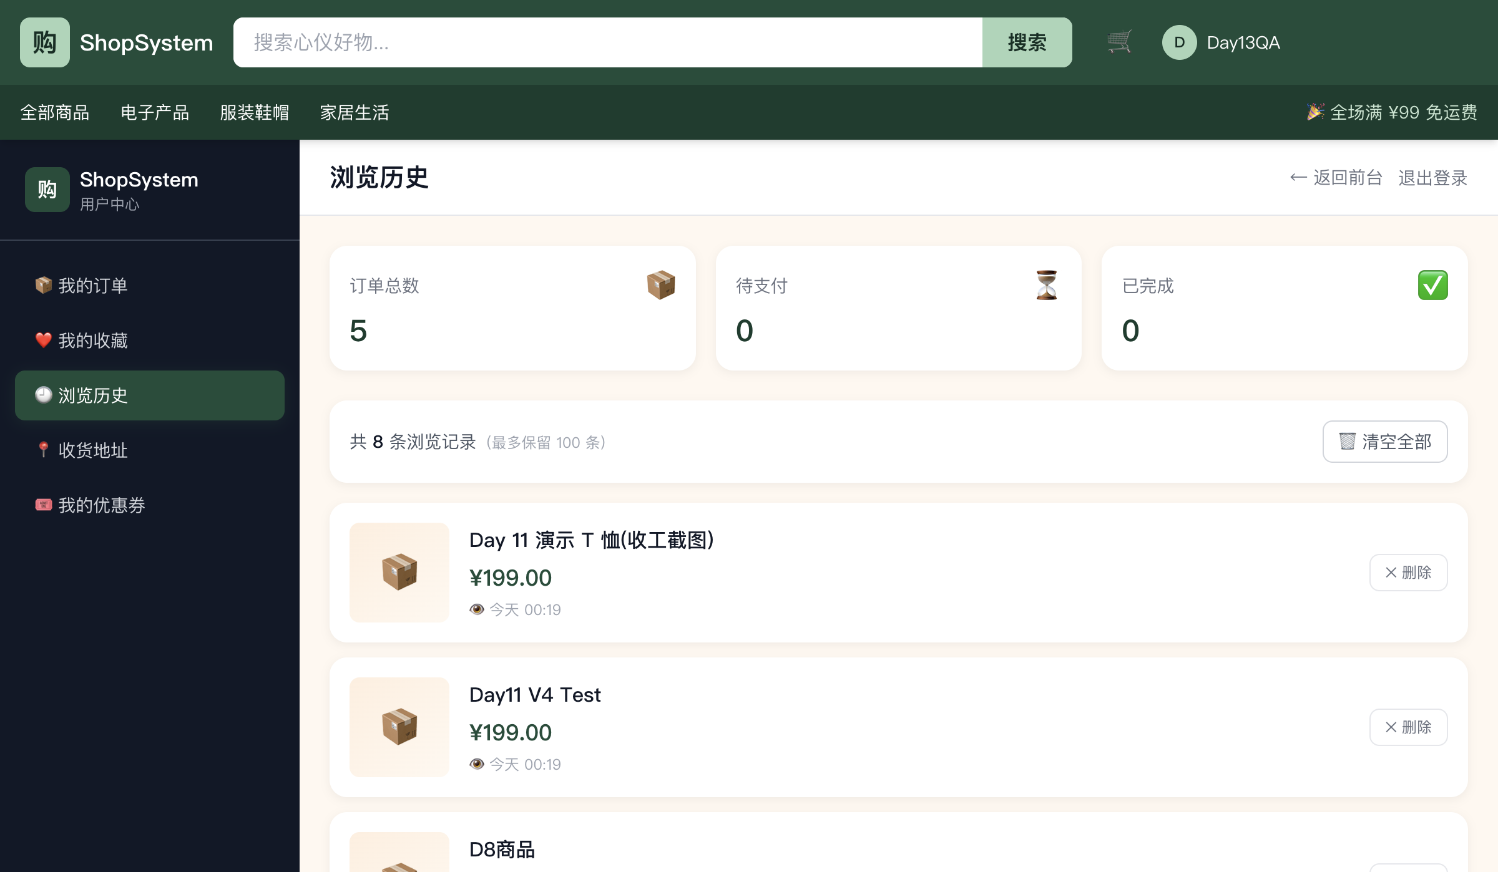Open 我的订单 in the sidebar
Image resolution: width=1498 pixels, height=872 pixels.
[150, 286]
